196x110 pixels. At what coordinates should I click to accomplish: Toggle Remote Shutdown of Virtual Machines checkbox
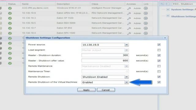[x=159, y=82]
